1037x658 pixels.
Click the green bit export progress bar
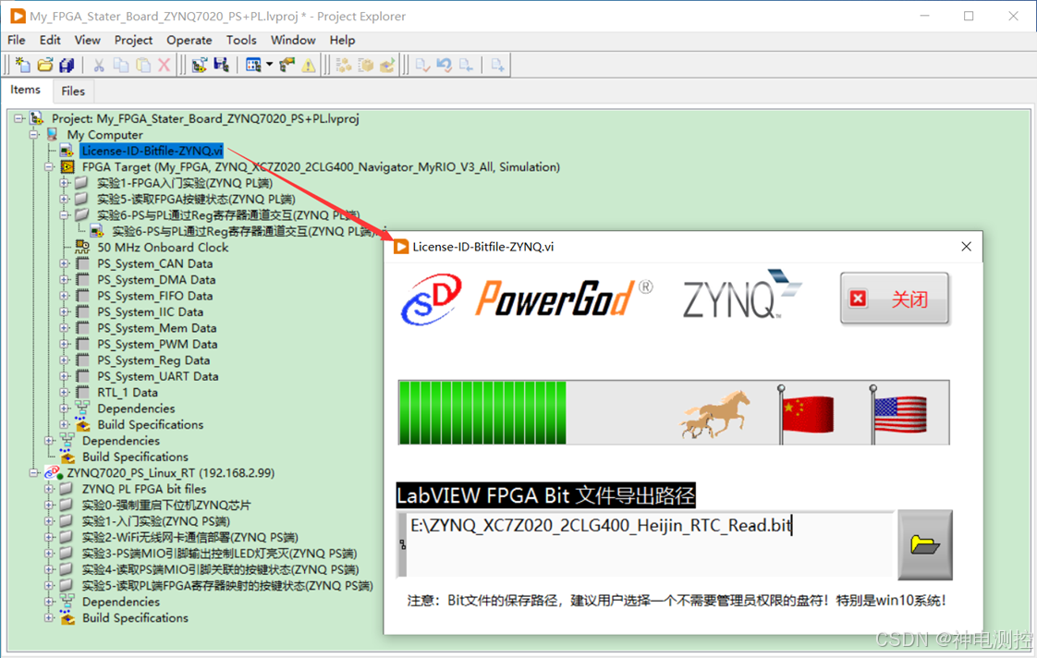click(x=674, y=413)
